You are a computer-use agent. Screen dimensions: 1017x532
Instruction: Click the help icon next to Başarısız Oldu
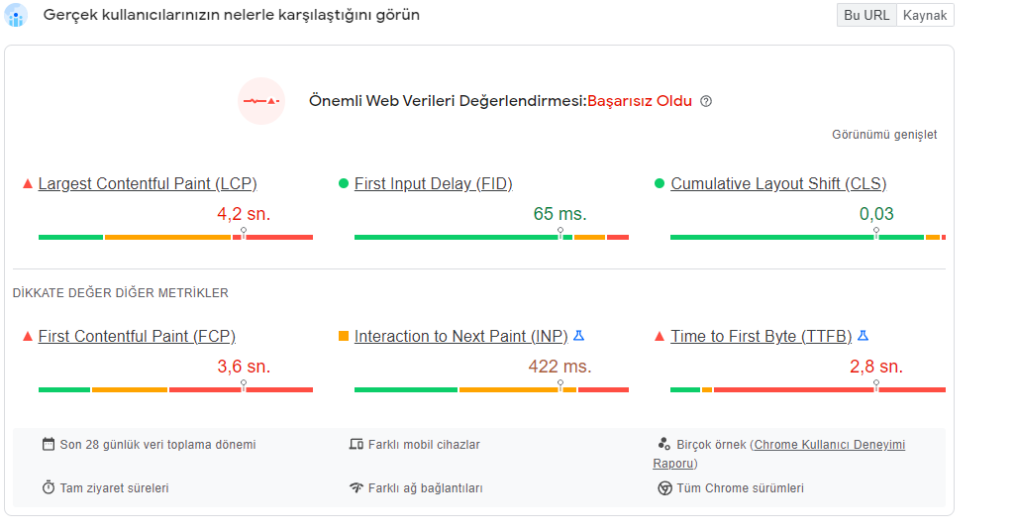point(706,101)
